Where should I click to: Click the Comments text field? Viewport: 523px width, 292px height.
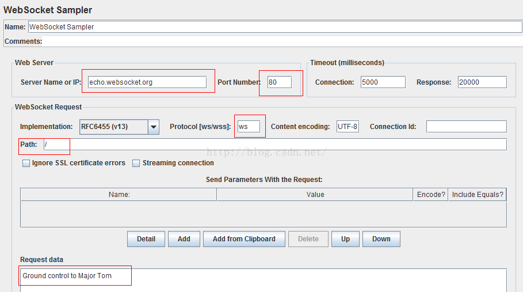pyautogui.click(x=283, y=41)
